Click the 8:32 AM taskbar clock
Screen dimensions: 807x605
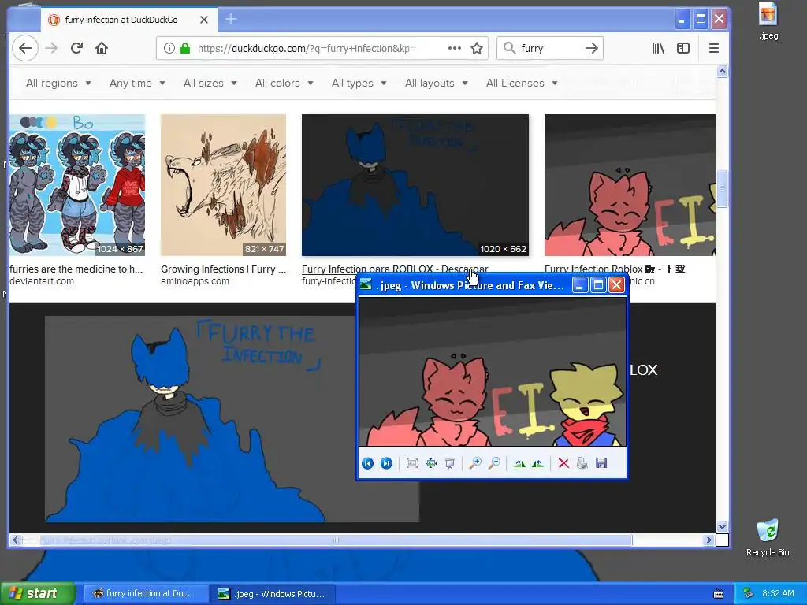coord(778,594)
